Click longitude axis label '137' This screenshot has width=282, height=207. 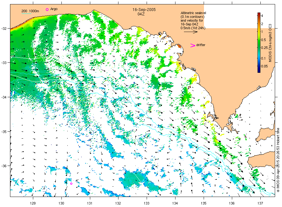tap(260, 204)
